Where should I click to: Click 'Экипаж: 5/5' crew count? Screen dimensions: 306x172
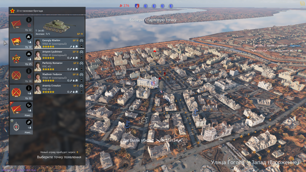pyautogui.click(x=43, y=34)
